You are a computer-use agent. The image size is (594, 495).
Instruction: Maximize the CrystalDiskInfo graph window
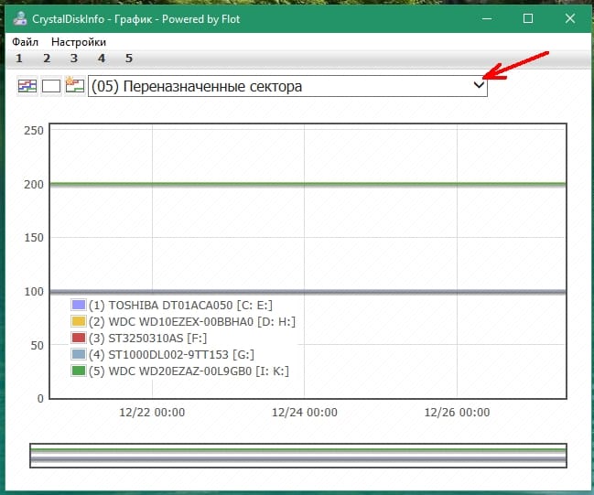click(x=528, y=18)
